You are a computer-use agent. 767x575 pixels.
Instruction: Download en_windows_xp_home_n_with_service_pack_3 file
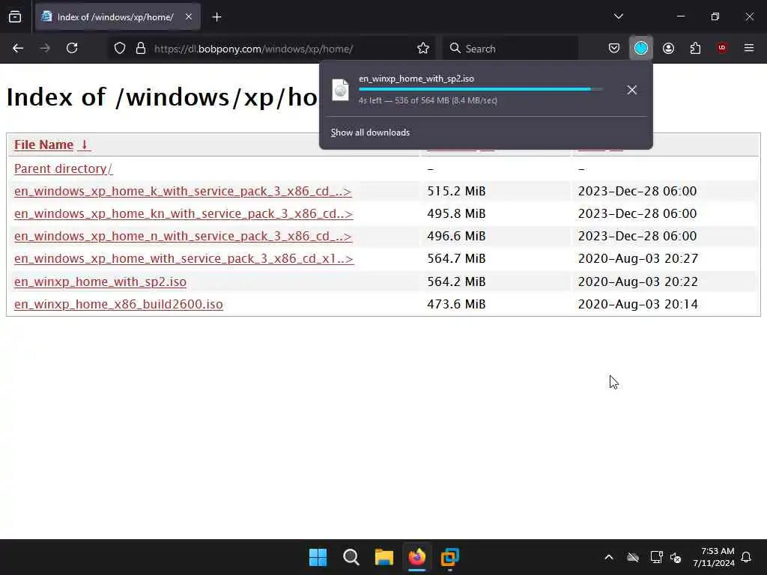point(183,236)
